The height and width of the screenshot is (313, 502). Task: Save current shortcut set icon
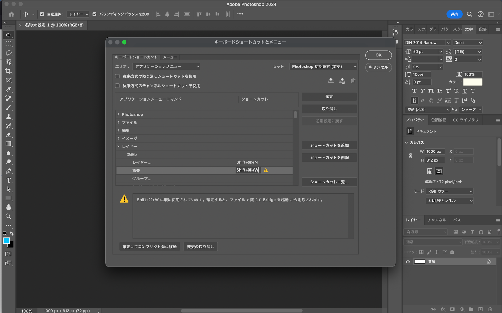(x=331, y=81)
